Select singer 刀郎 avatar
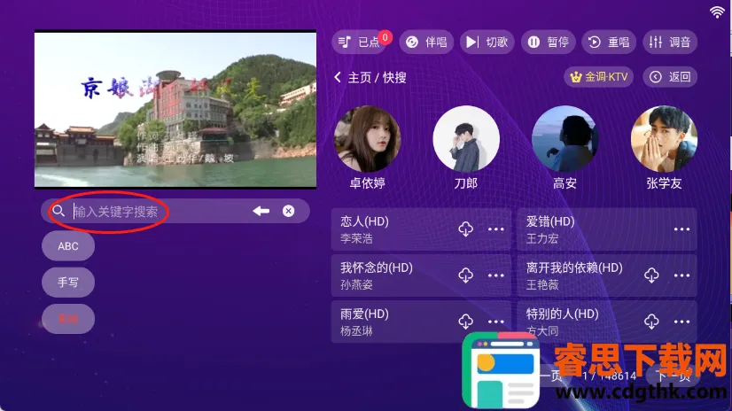Viewport: 732px width, 411px height. click(x=466, y=138)
